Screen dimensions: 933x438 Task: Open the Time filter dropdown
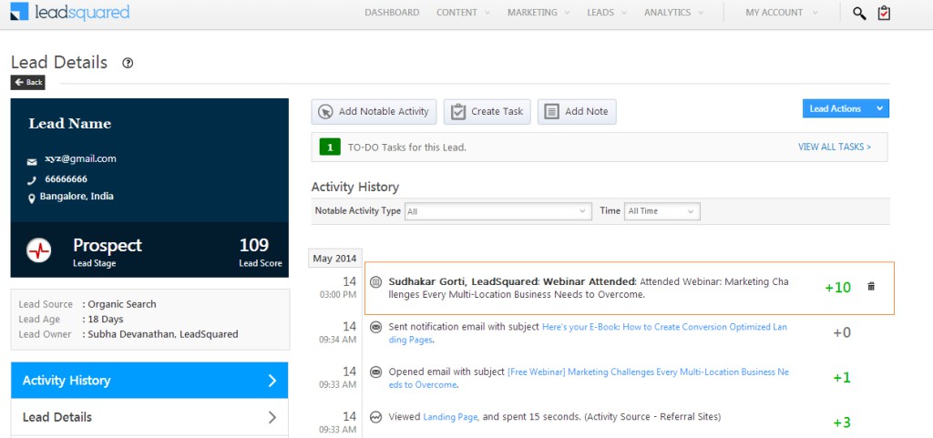point(661,211)
